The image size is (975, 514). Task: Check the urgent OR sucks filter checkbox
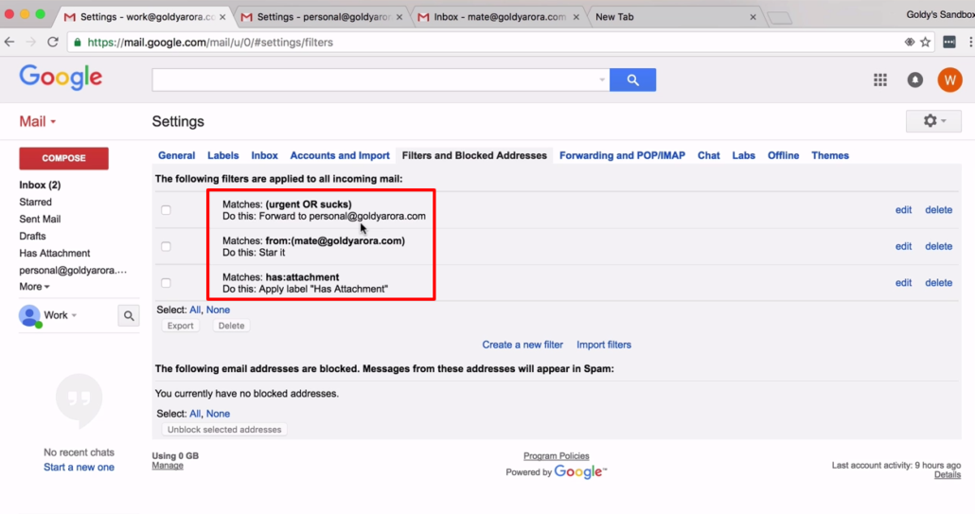166,210
